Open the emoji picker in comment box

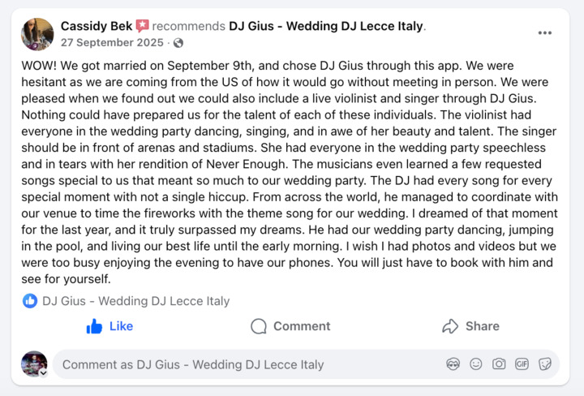tap(476, 364)
